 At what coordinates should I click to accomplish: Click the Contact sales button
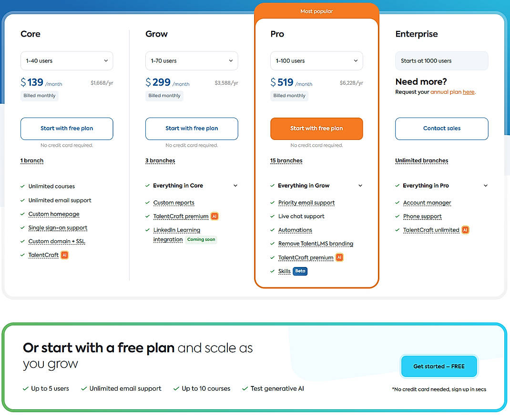[x=441, y=128]
